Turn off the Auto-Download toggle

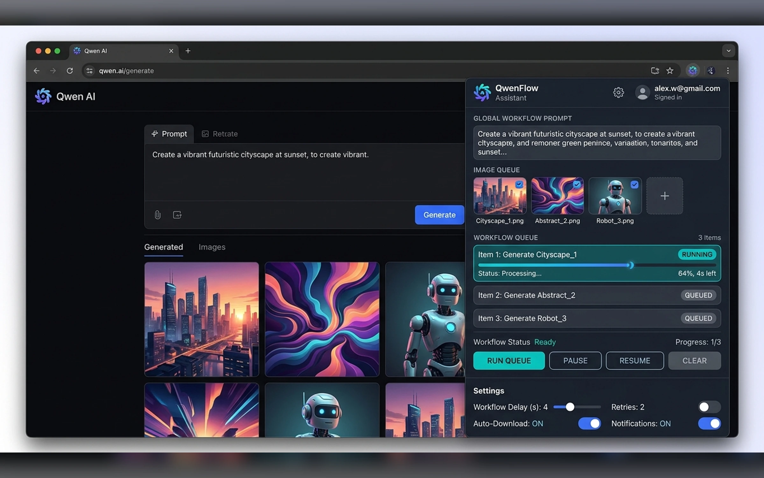pos(589,424)
